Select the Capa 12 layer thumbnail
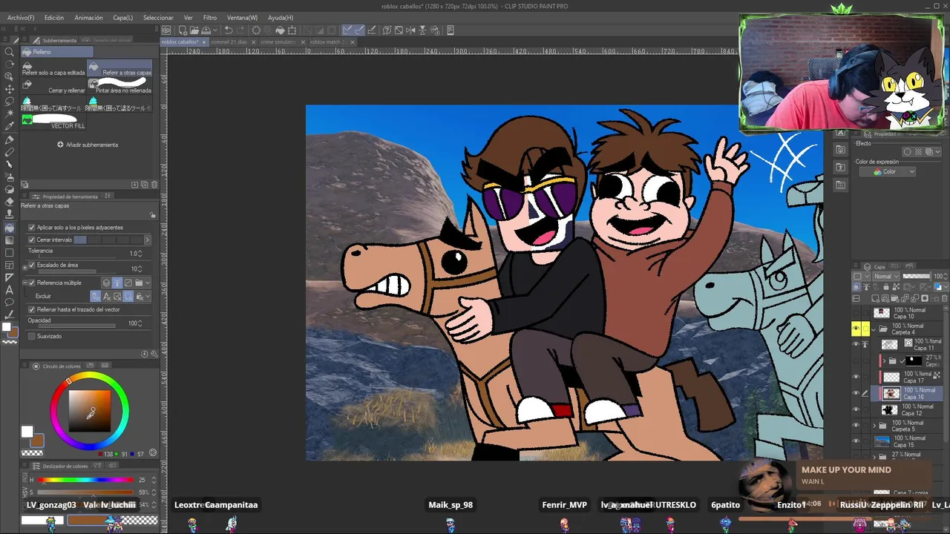This screenshot has width=950, height=534. coord(889,409)
